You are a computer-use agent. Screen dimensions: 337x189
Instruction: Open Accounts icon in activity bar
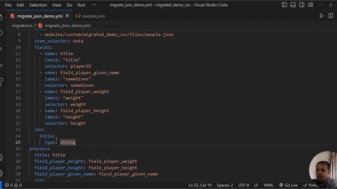1,157
